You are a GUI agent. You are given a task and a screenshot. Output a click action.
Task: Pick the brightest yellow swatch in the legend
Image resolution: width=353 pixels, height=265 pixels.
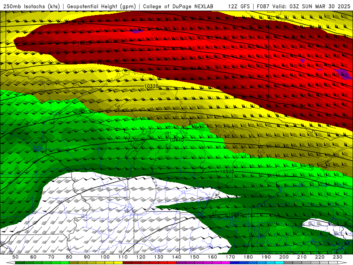(x=118, y=263)
